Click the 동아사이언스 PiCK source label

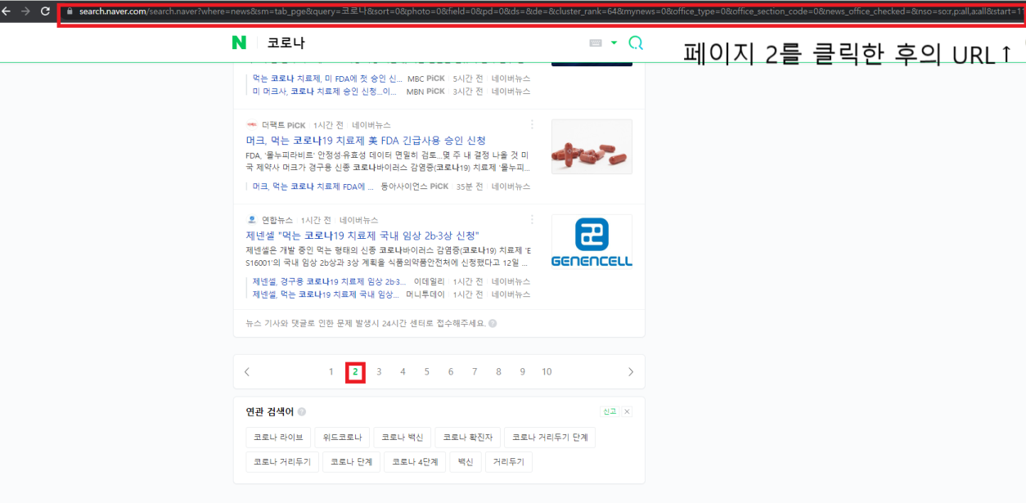(x=414, y=186)
